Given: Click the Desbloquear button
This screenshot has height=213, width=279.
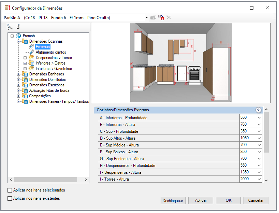Looking at the screenshot, I should tap(173, 201).
